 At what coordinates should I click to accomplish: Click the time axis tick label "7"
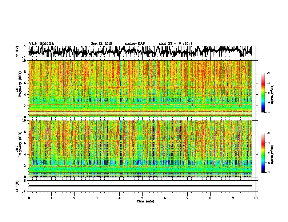point(188,198)
